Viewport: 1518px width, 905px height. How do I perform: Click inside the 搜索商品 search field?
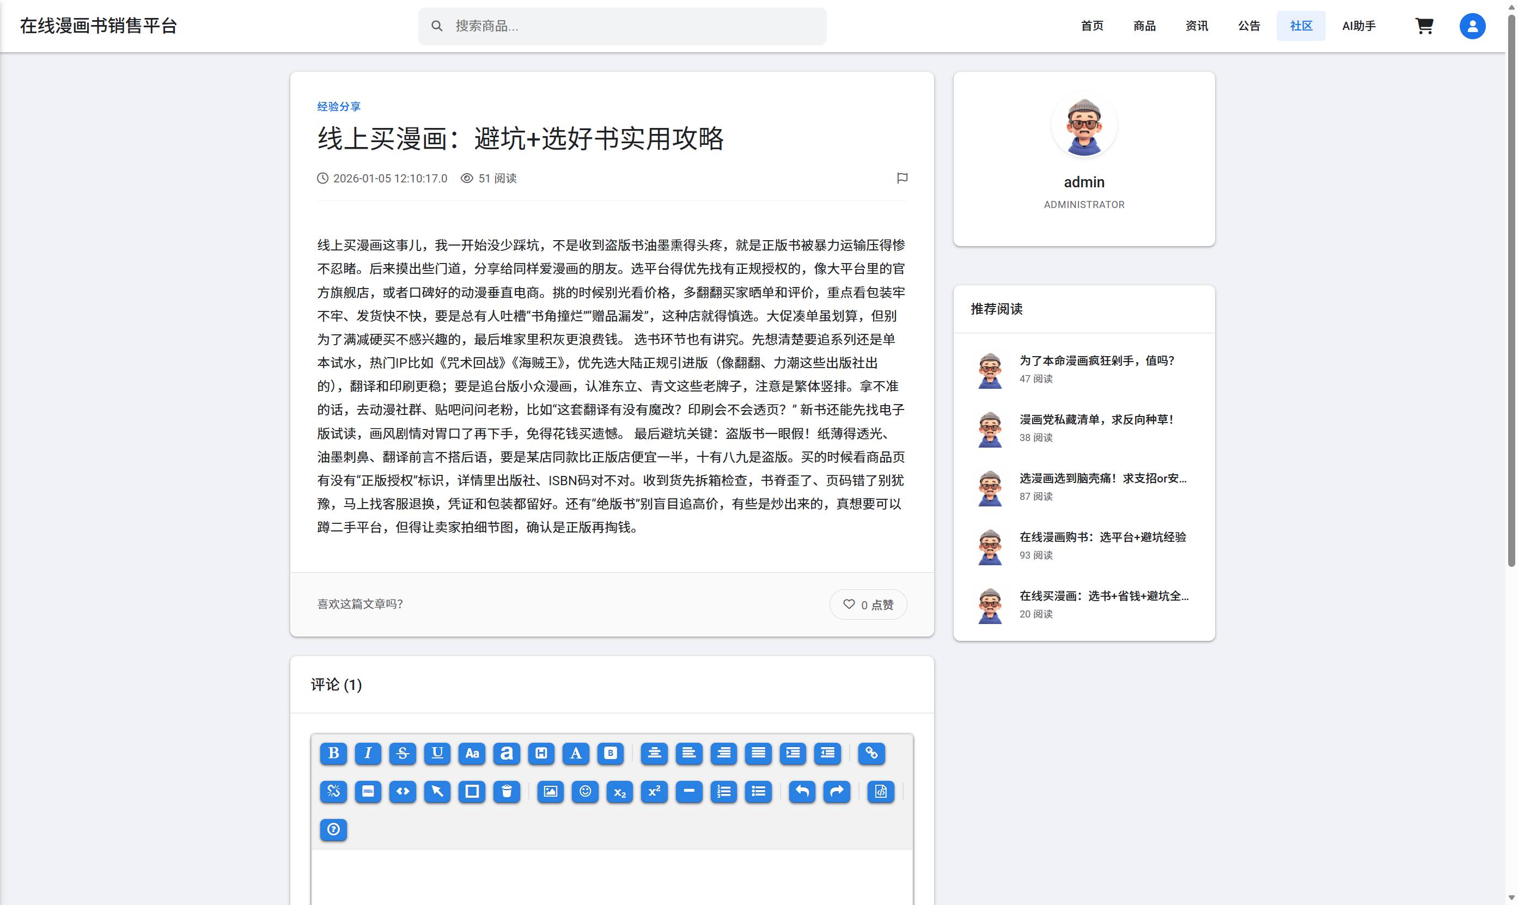pyautogui.click(x=622, y=26)
